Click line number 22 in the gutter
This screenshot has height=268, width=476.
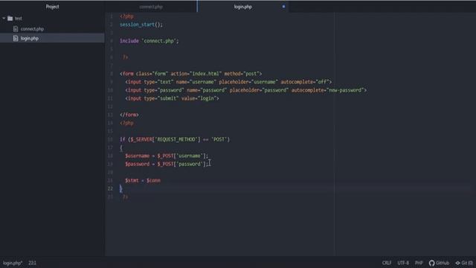pos(110,188)
